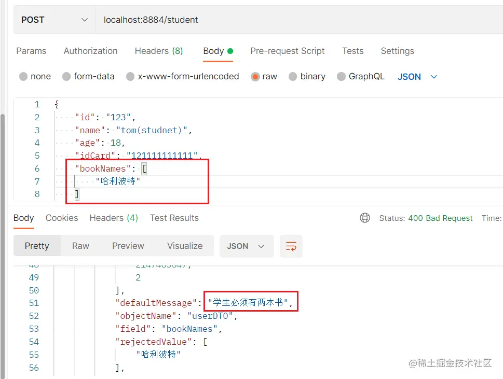Switch to response Cookies tab
This screenshot has width=503, height=379.
pos(62,218)
